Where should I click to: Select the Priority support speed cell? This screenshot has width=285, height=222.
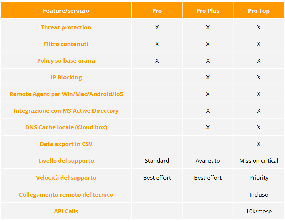click(x=259, y=178)
